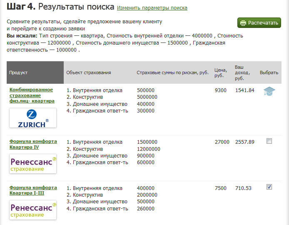Image resolution: width=289 pixels, height=225 pixels.
Task: Click the 1541.84 income value for Zurich
Action: coord(244,90)
